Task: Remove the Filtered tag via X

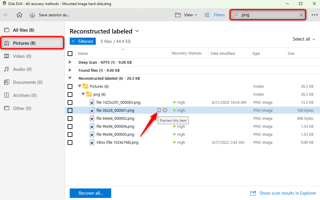Action: tap(73, 41)
